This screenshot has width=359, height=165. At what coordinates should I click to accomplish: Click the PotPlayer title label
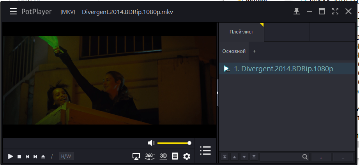click(x=36, y=12)
